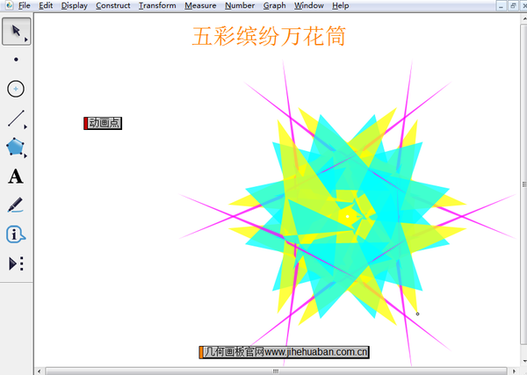527x375 pixels.
Task: Open the Construct menu
Action: (112, 5)
